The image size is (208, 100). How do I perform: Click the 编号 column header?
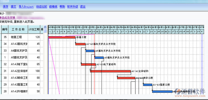pyautogui.click(x=5, y=29)
